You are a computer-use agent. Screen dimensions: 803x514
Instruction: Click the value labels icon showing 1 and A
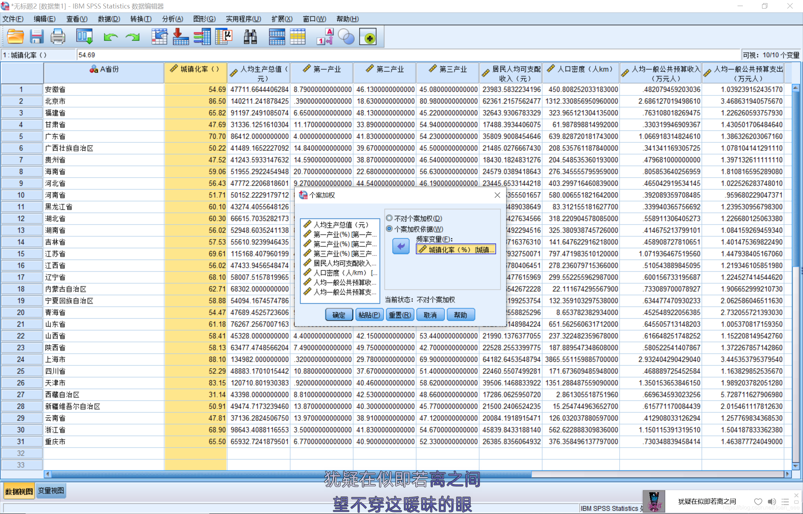click(325, 37)
